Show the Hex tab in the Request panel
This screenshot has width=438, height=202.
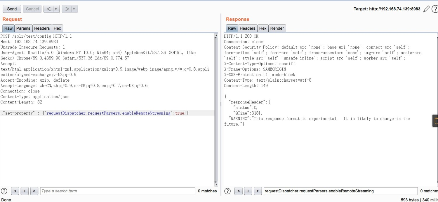(x=57, y=28)
